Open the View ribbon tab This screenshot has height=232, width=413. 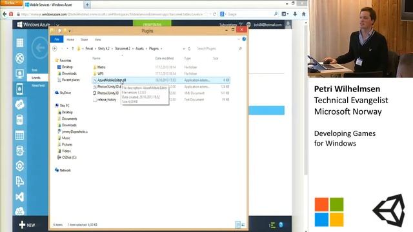click(97, 39)
